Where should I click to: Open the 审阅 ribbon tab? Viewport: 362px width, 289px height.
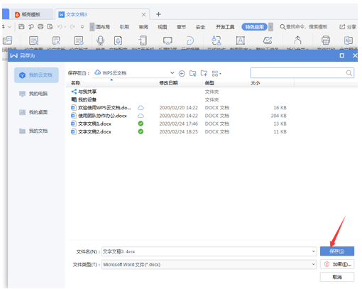coord(143,27)
